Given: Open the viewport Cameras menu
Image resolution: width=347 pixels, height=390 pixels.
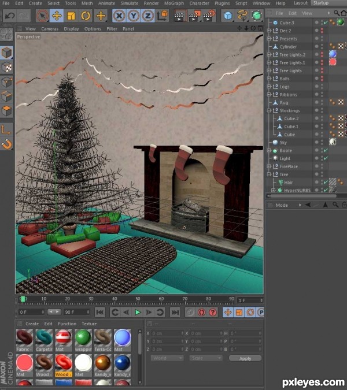Looking at the screenshot, I should point(50,29).
